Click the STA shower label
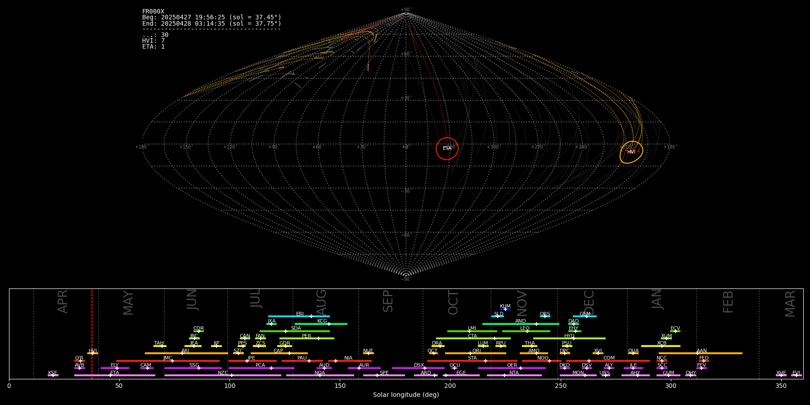810x405 pixels. pos(472,358)
